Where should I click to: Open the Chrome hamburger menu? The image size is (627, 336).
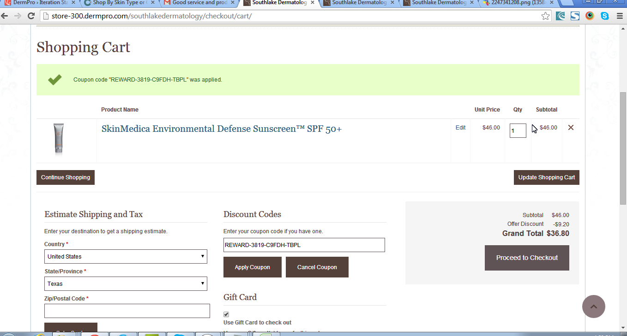point(619,16)
